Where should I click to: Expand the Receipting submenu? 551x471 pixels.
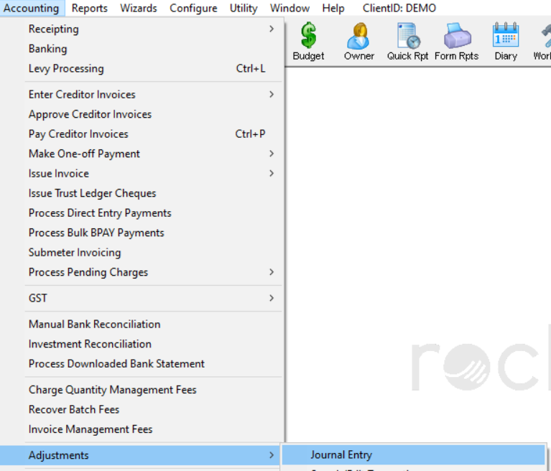click(x=142, y=29)
